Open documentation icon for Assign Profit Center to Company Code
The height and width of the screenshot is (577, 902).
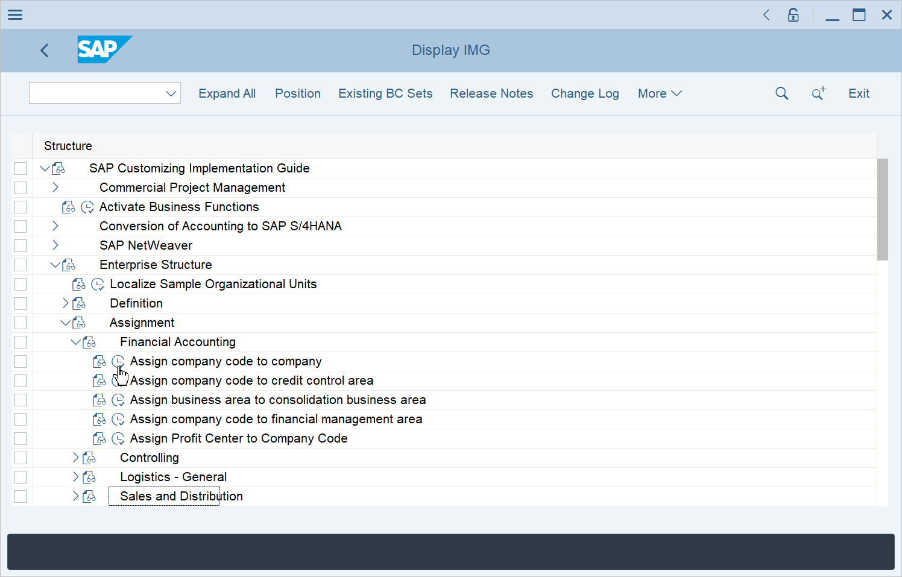(99, 438)
